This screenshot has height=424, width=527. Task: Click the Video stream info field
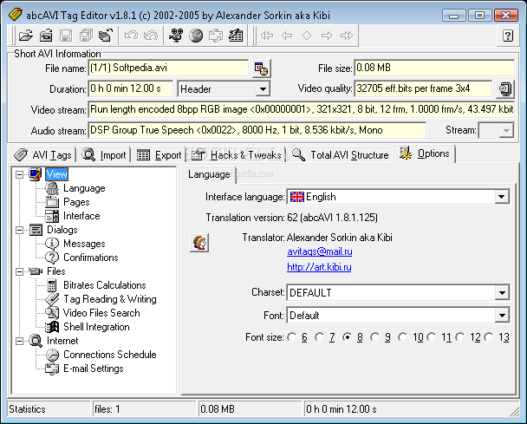pyautogui.click(x=301, y=109)
